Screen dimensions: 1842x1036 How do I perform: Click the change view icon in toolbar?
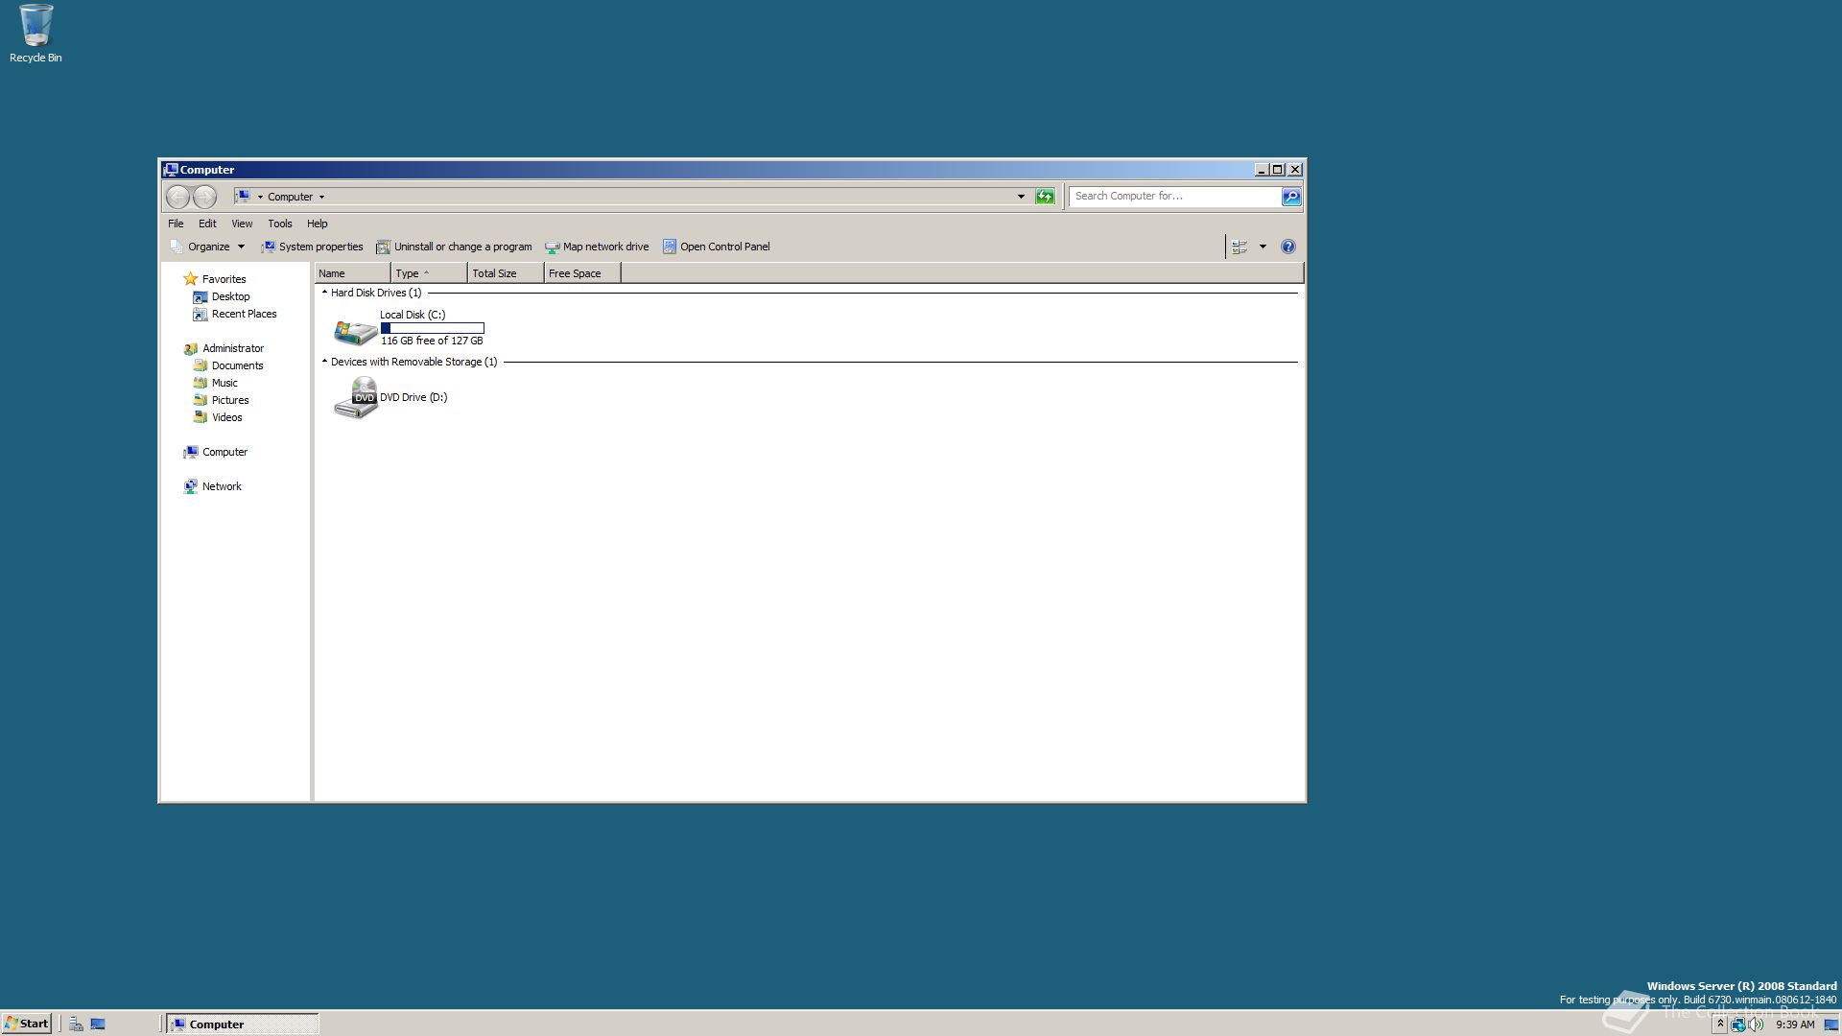coord(1240,247)
